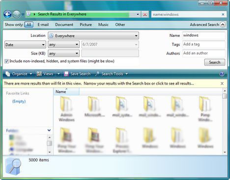Collapse the Folders pane chevron
This screenshot has height=180, width=230.
49,130
